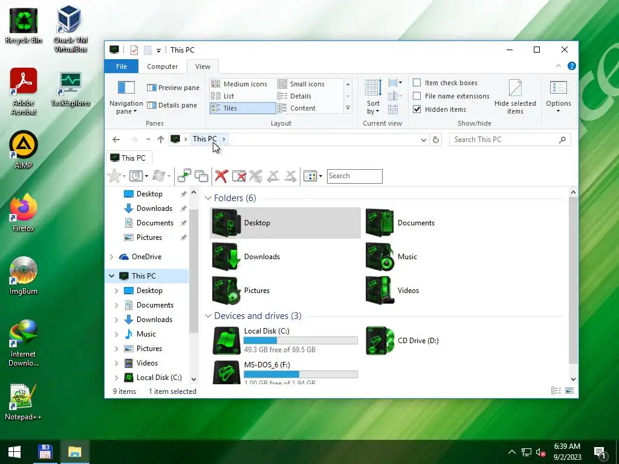Select the Videos folder tile

tap(439, 291)
